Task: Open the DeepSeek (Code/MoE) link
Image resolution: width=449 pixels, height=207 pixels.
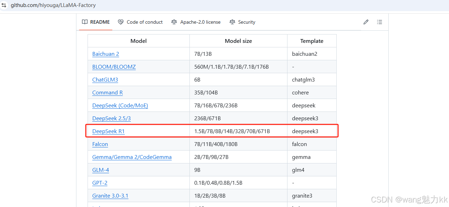Action: pos(120,106)
